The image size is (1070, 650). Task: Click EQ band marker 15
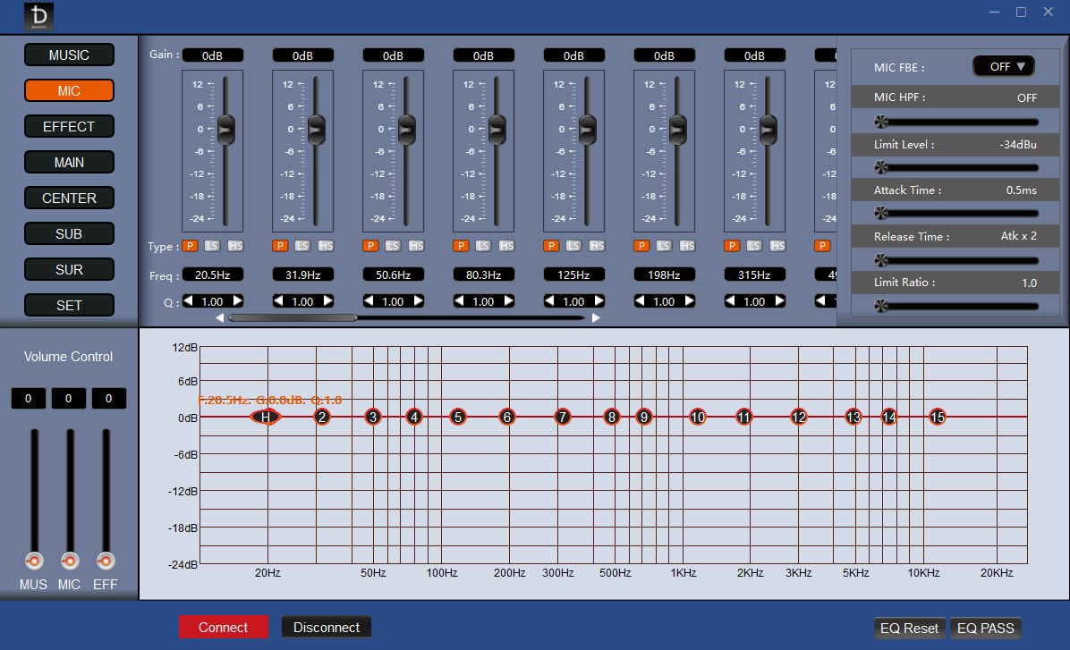[x=938, y=417]
